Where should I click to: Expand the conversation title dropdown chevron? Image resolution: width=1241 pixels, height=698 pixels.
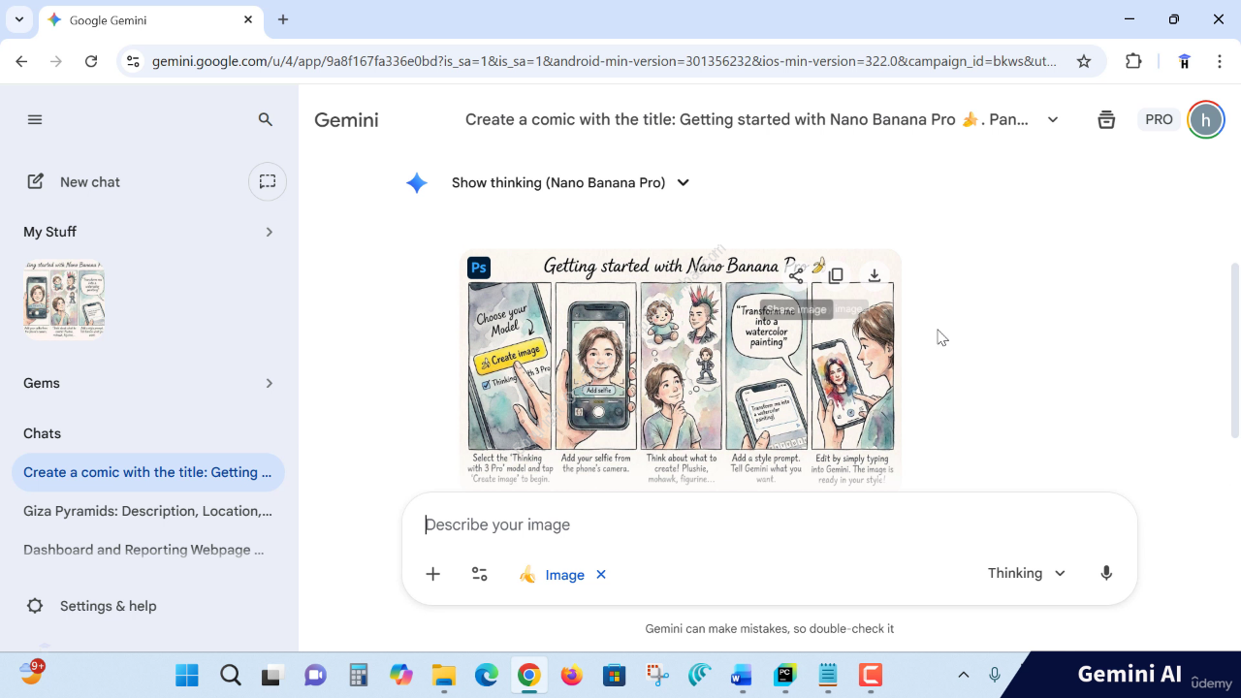(x=1053, y=120)
